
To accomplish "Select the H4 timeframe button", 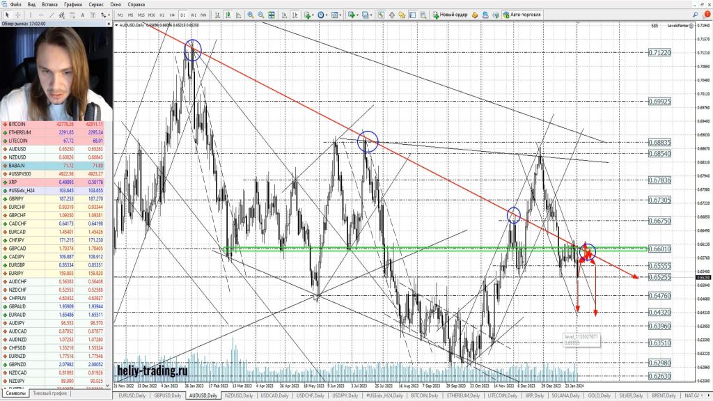I will click(172, 15).
